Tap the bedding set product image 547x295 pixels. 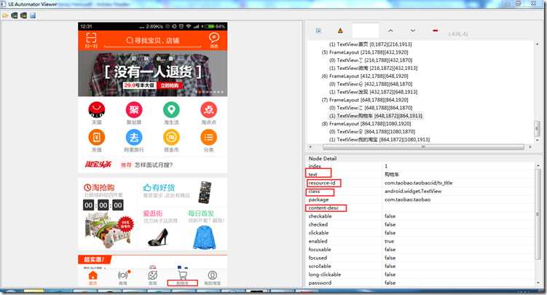click(109, 229)
